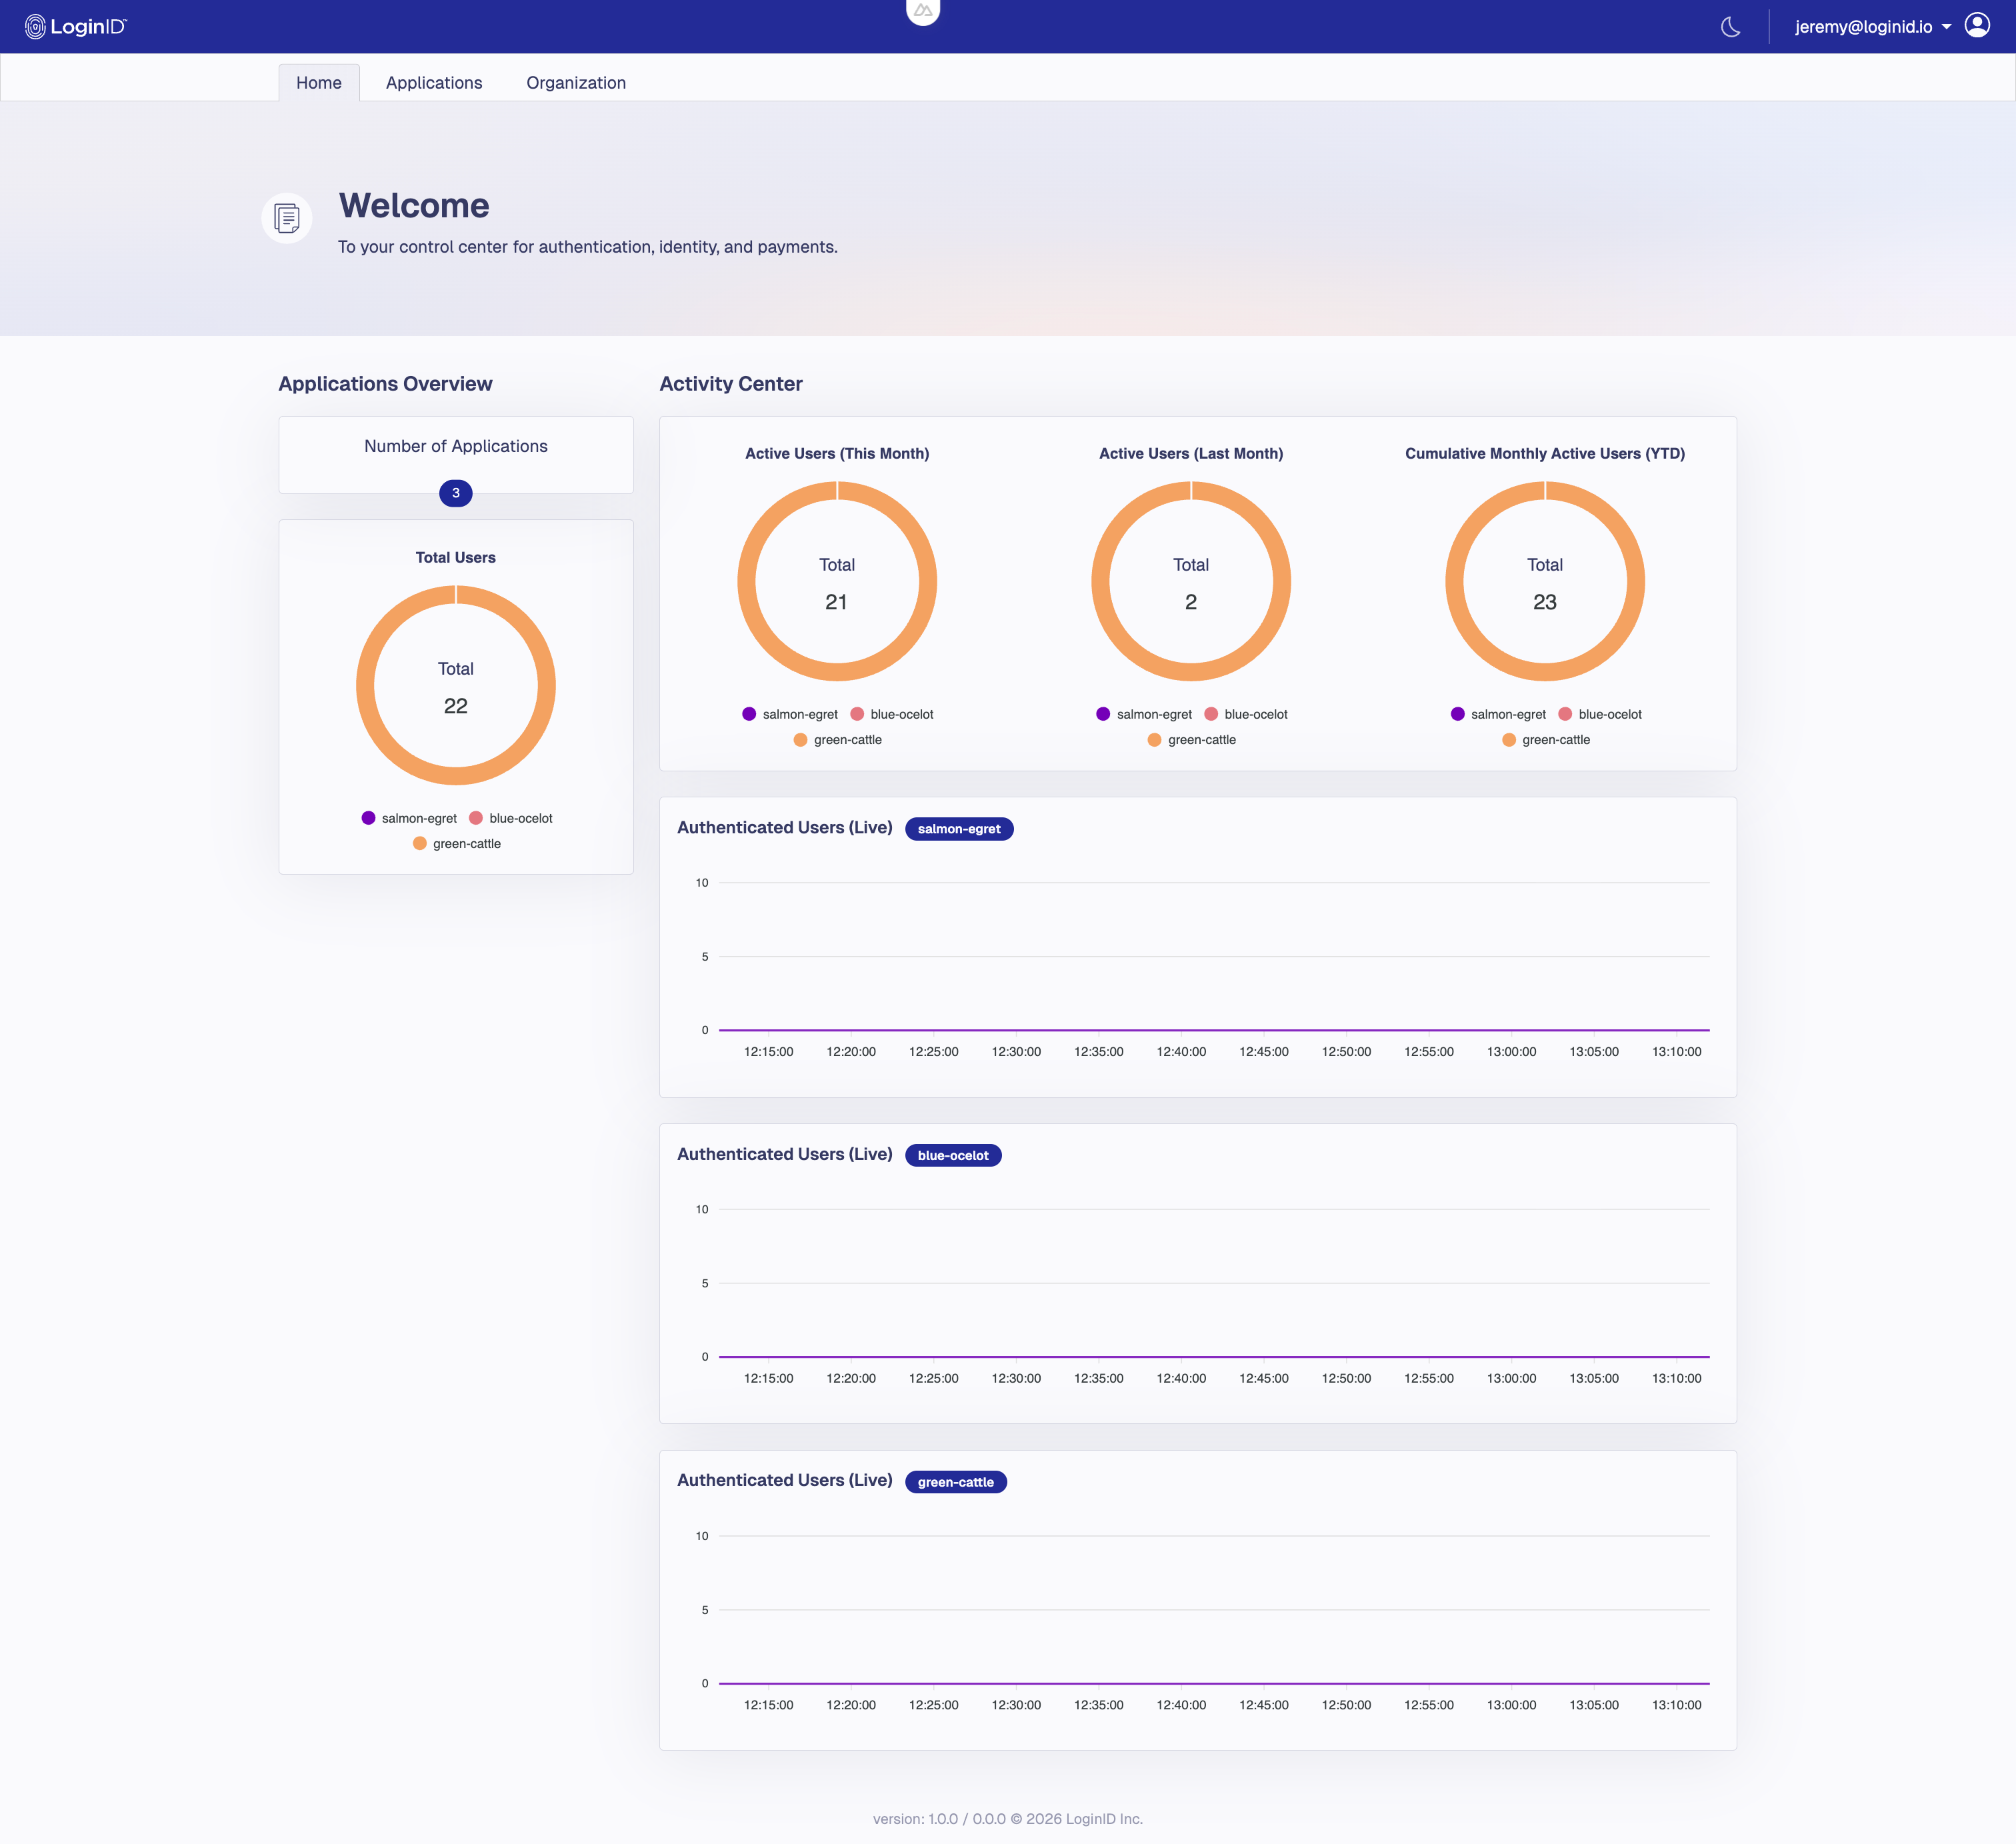Click the LoginID logo

point(76,27)
